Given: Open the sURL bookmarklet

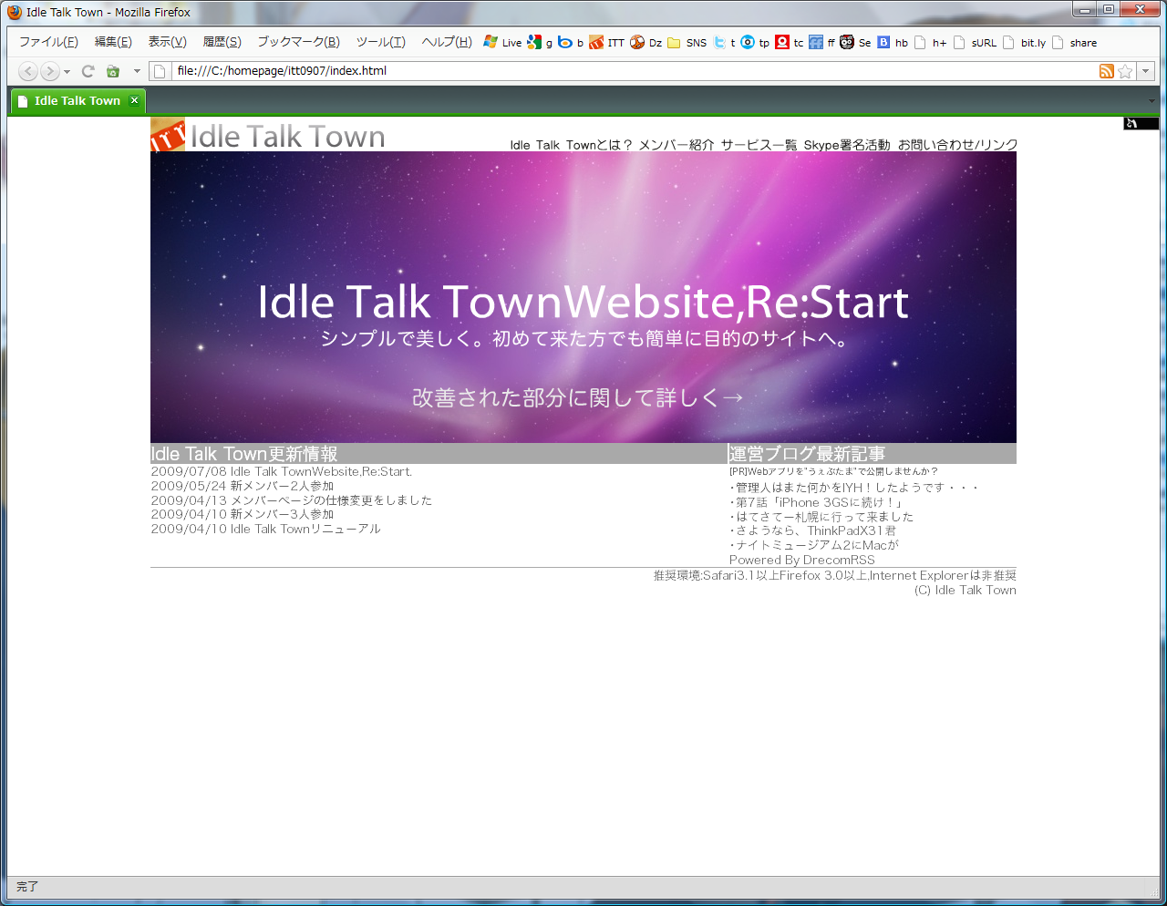Looking at the screenshot, I should (975, 42).
